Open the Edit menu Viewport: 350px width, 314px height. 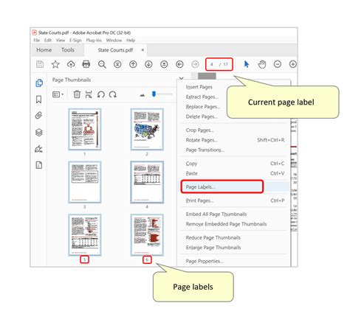point(48,41)
